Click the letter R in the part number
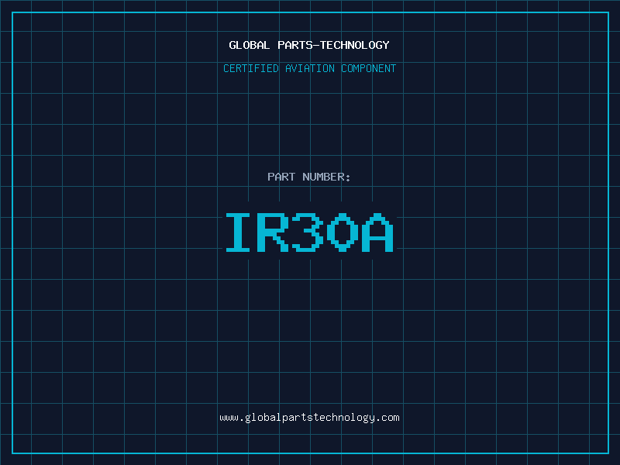This screenshot has height=465, width=620. (274, 232)
